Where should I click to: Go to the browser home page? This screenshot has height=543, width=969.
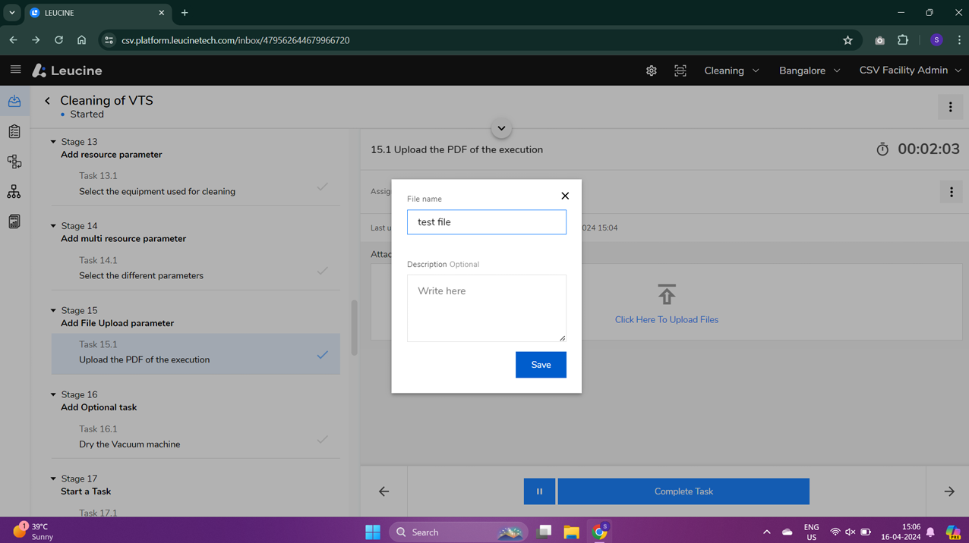click(x=82, y=40)
